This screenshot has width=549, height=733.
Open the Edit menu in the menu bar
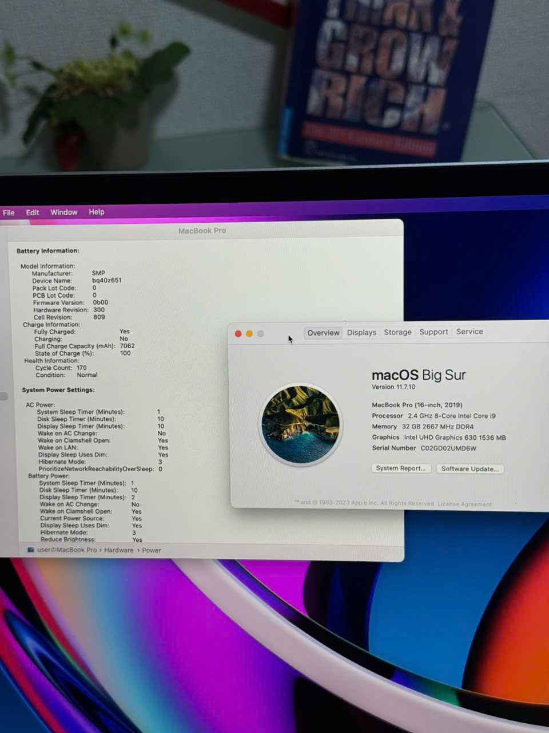33,212
